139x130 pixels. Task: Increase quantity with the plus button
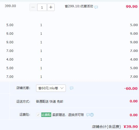tap(51, 7)
